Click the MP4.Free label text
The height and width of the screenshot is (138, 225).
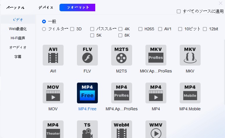[87, 109]
